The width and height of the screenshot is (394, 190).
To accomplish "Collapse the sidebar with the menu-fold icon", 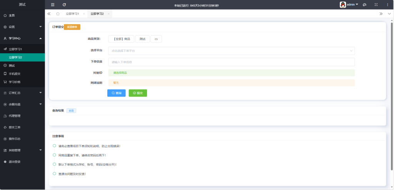I will pyautogui.click(x=53, y=5).
